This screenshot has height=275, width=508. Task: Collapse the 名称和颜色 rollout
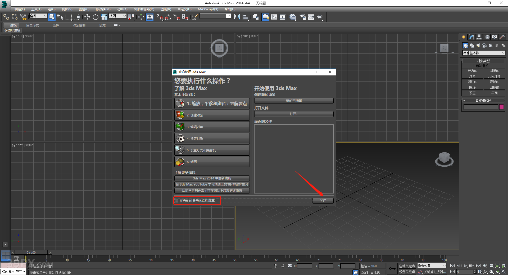pos(483,100)
